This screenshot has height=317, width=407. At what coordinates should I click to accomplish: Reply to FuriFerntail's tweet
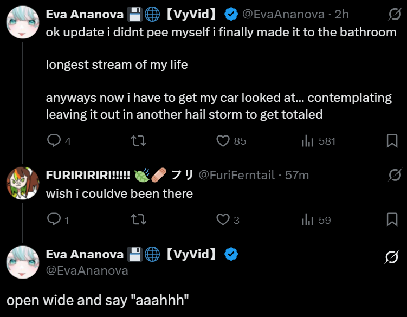point(54,219)
